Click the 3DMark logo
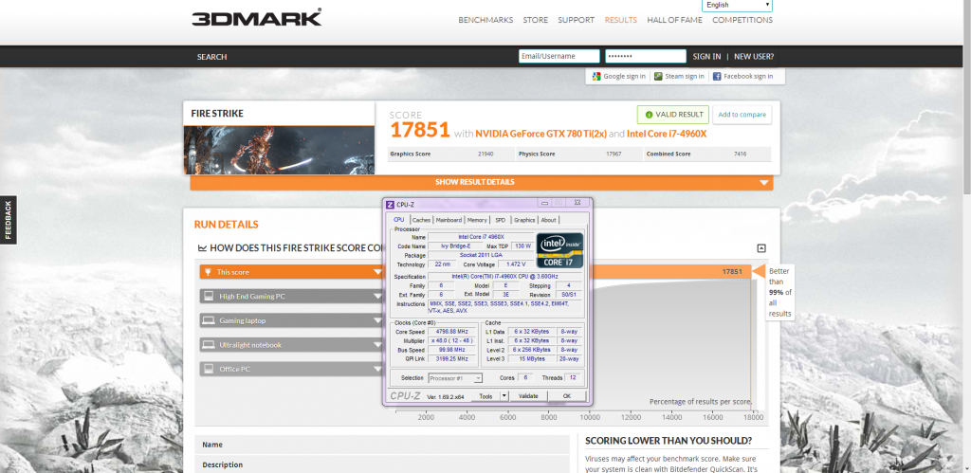The height and width of the screenshot is (473, 971). (x=256, y=17)
